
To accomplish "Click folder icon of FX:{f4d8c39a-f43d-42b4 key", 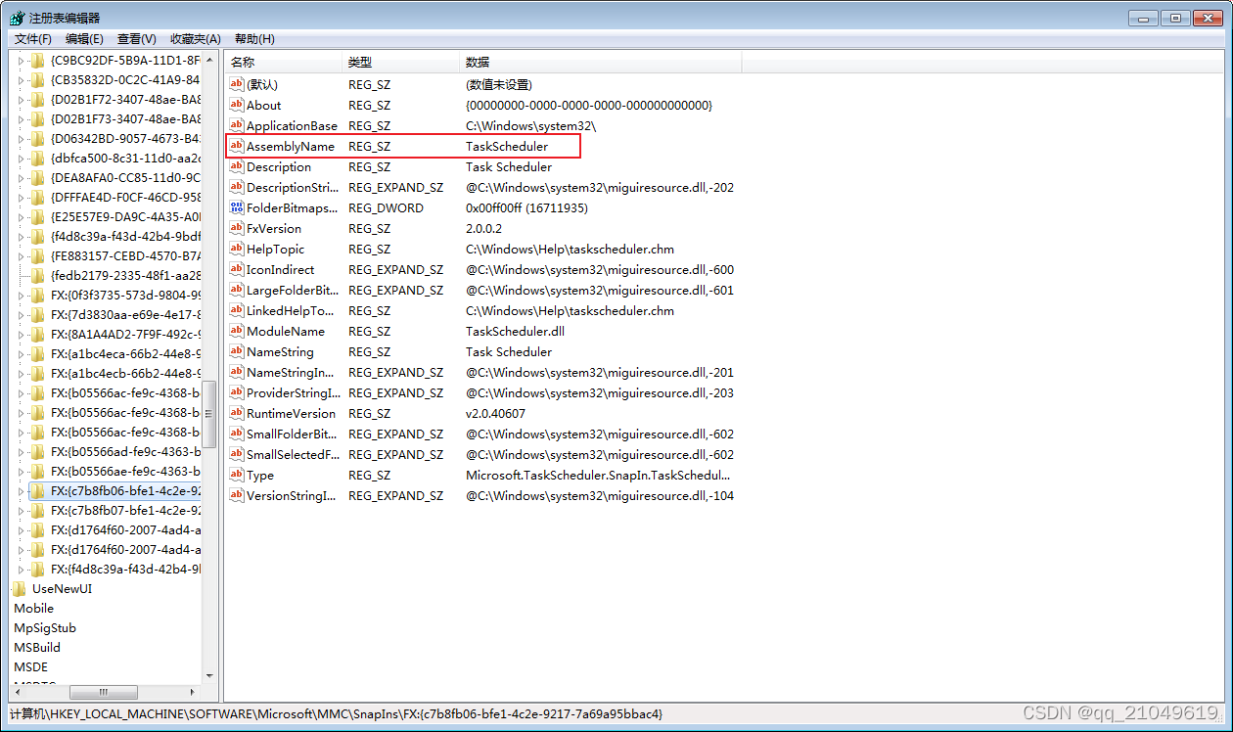I will 38,569.
